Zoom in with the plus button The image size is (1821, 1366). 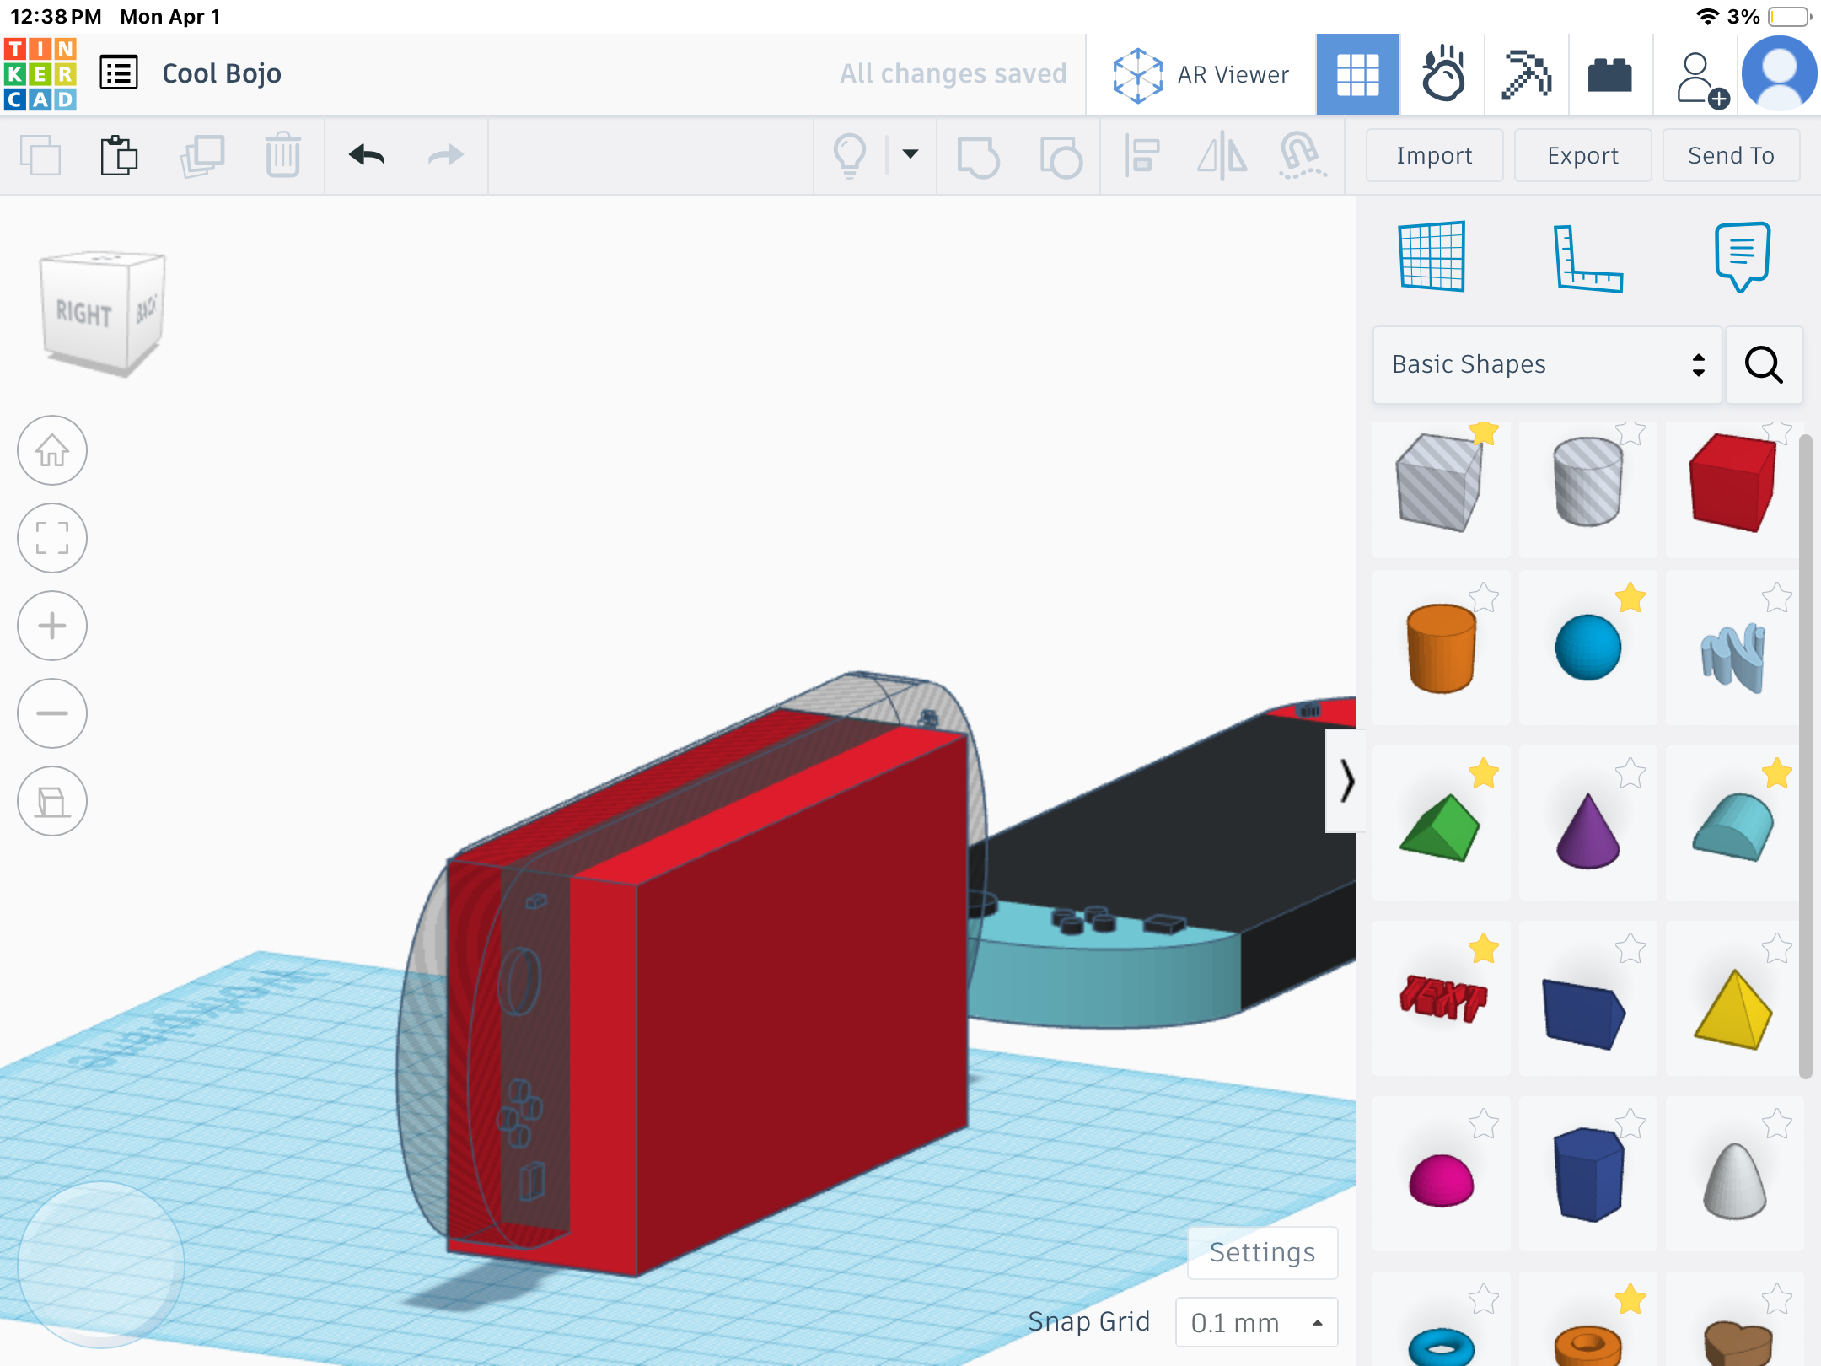(x=52, y=626)
